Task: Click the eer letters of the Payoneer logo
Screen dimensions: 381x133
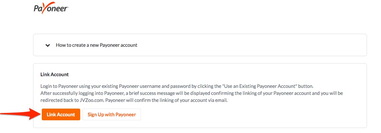Action: [62, 9]
